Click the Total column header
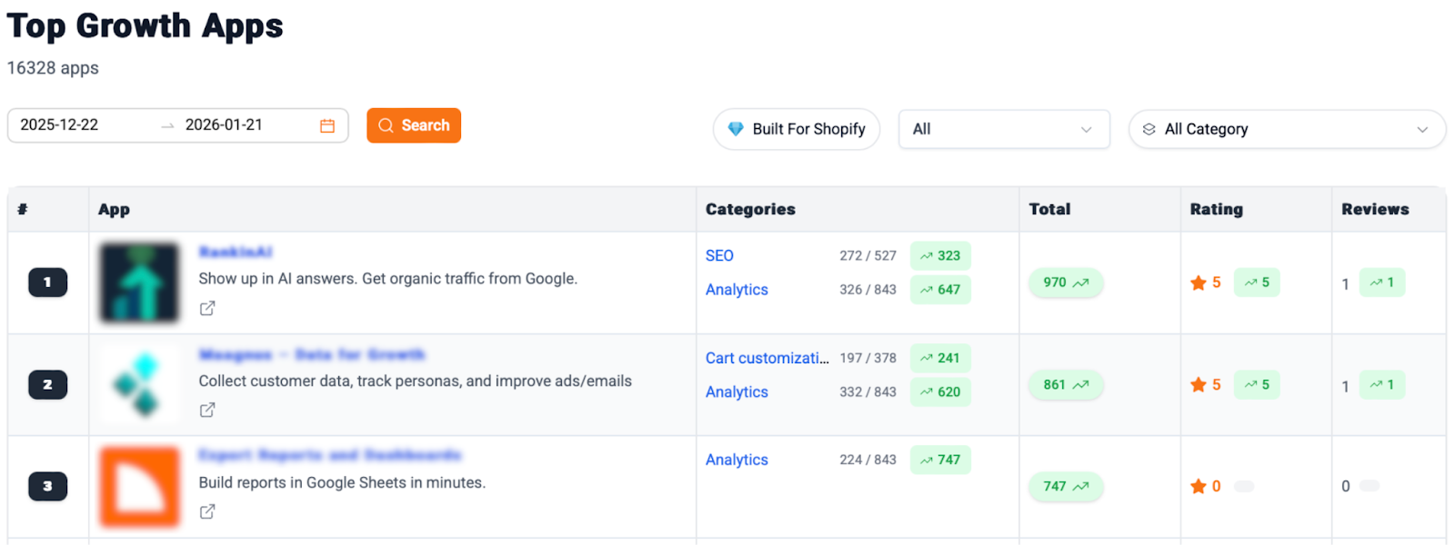Viewport: 1455px width, 545px height. pos(1049,209)
